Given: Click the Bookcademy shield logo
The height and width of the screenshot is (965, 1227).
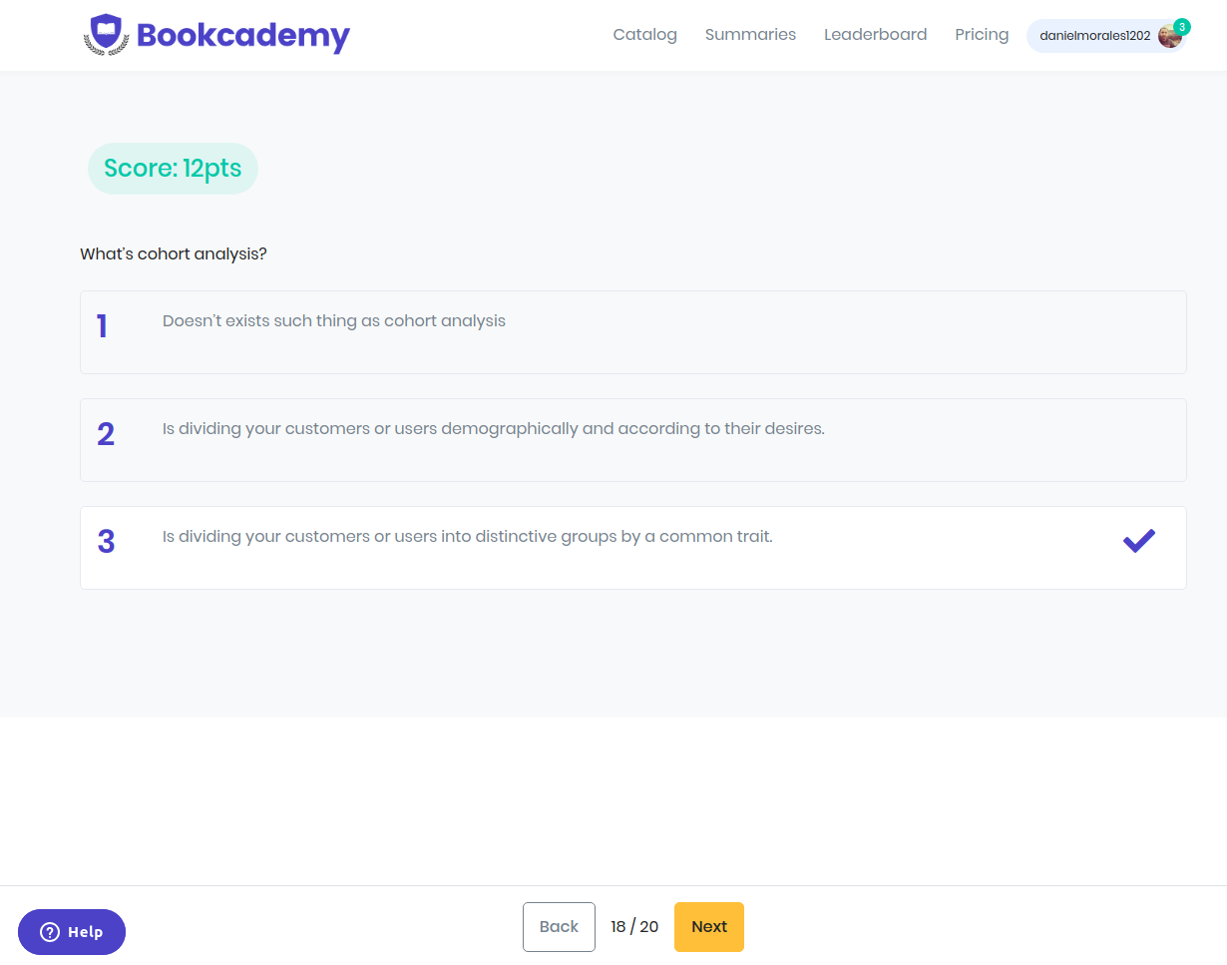Looking at the screenshot, I should pos(106,34).
